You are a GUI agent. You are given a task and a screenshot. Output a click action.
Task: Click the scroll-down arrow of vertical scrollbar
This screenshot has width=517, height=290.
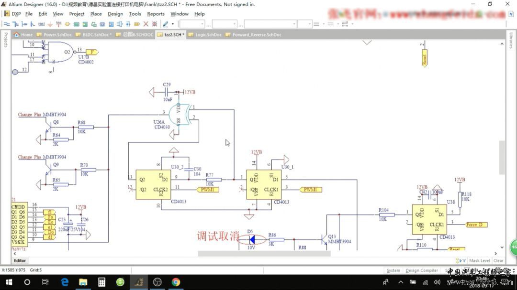(502, 247)
